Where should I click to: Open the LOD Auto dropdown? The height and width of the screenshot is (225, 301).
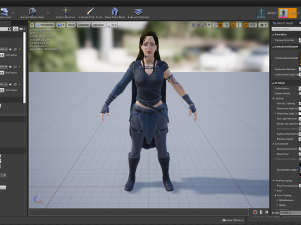coord(98,25)
